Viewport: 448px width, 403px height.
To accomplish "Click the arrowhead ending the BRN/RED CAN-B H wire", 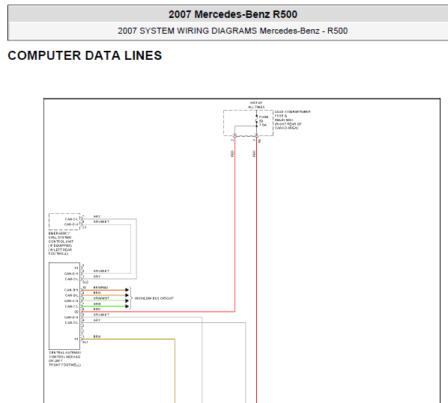I will point(127,290).
